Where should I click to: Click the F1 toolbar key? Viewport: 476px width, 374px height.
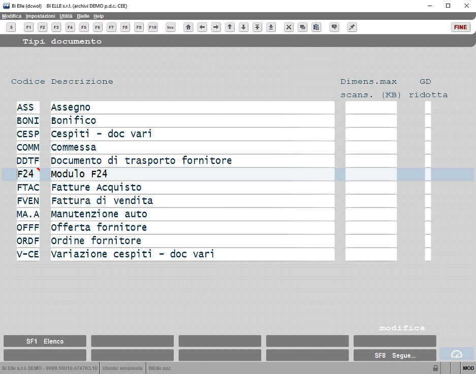(28, 27)
